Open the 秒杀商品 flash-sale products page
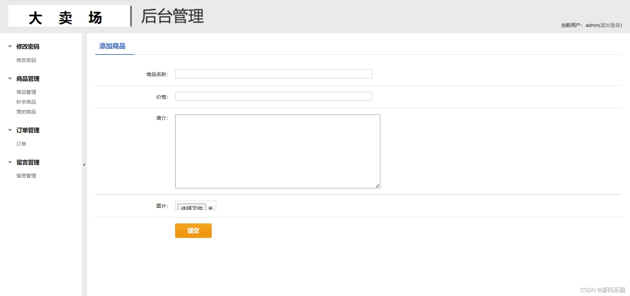Image resolution: width=630 pixels, height=296 pixels. tap(26, 102)
